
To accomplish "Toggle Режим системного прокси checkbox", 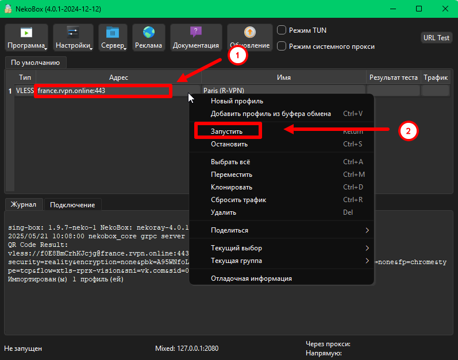I will click(282, 47).
